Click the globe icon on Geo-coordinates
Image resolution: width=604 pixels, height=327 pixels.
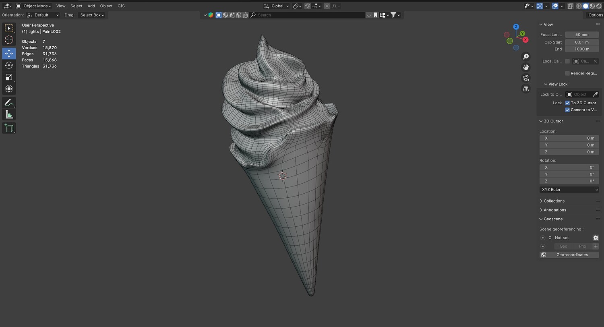point(544,255)
